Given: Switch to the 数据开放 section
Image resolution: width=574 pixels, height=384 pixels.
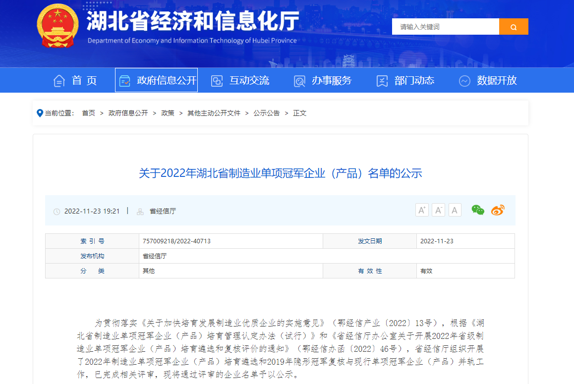Looking at the screenshot, I should click(x=497, y=80).
